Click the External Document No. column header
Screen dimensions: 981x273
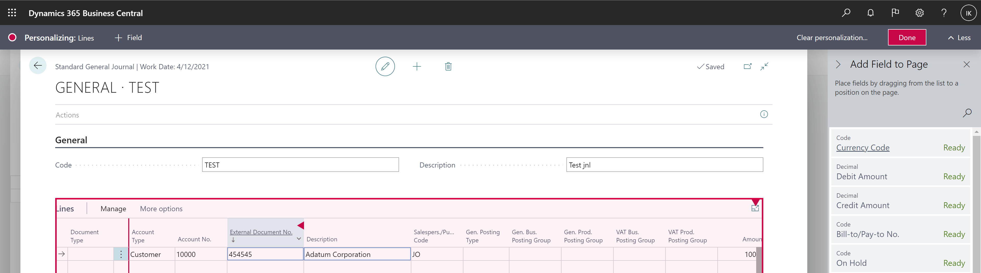pyautogui.click(x=261, y=232)
